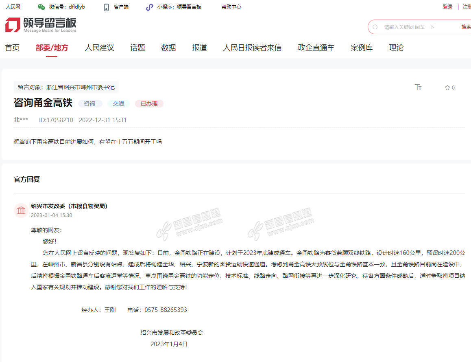Click the mobile client phone icon
Viewport: 471px width, 362px height.
[107, 7]
